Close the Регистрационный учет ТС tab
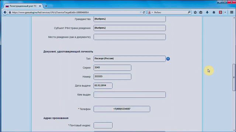Viewport: 236px width, 132px height. (x=40, y=6)
